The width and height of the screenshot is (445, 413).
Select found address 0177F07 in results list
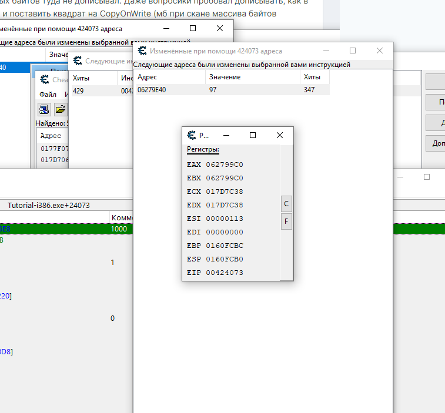point(54,149)
